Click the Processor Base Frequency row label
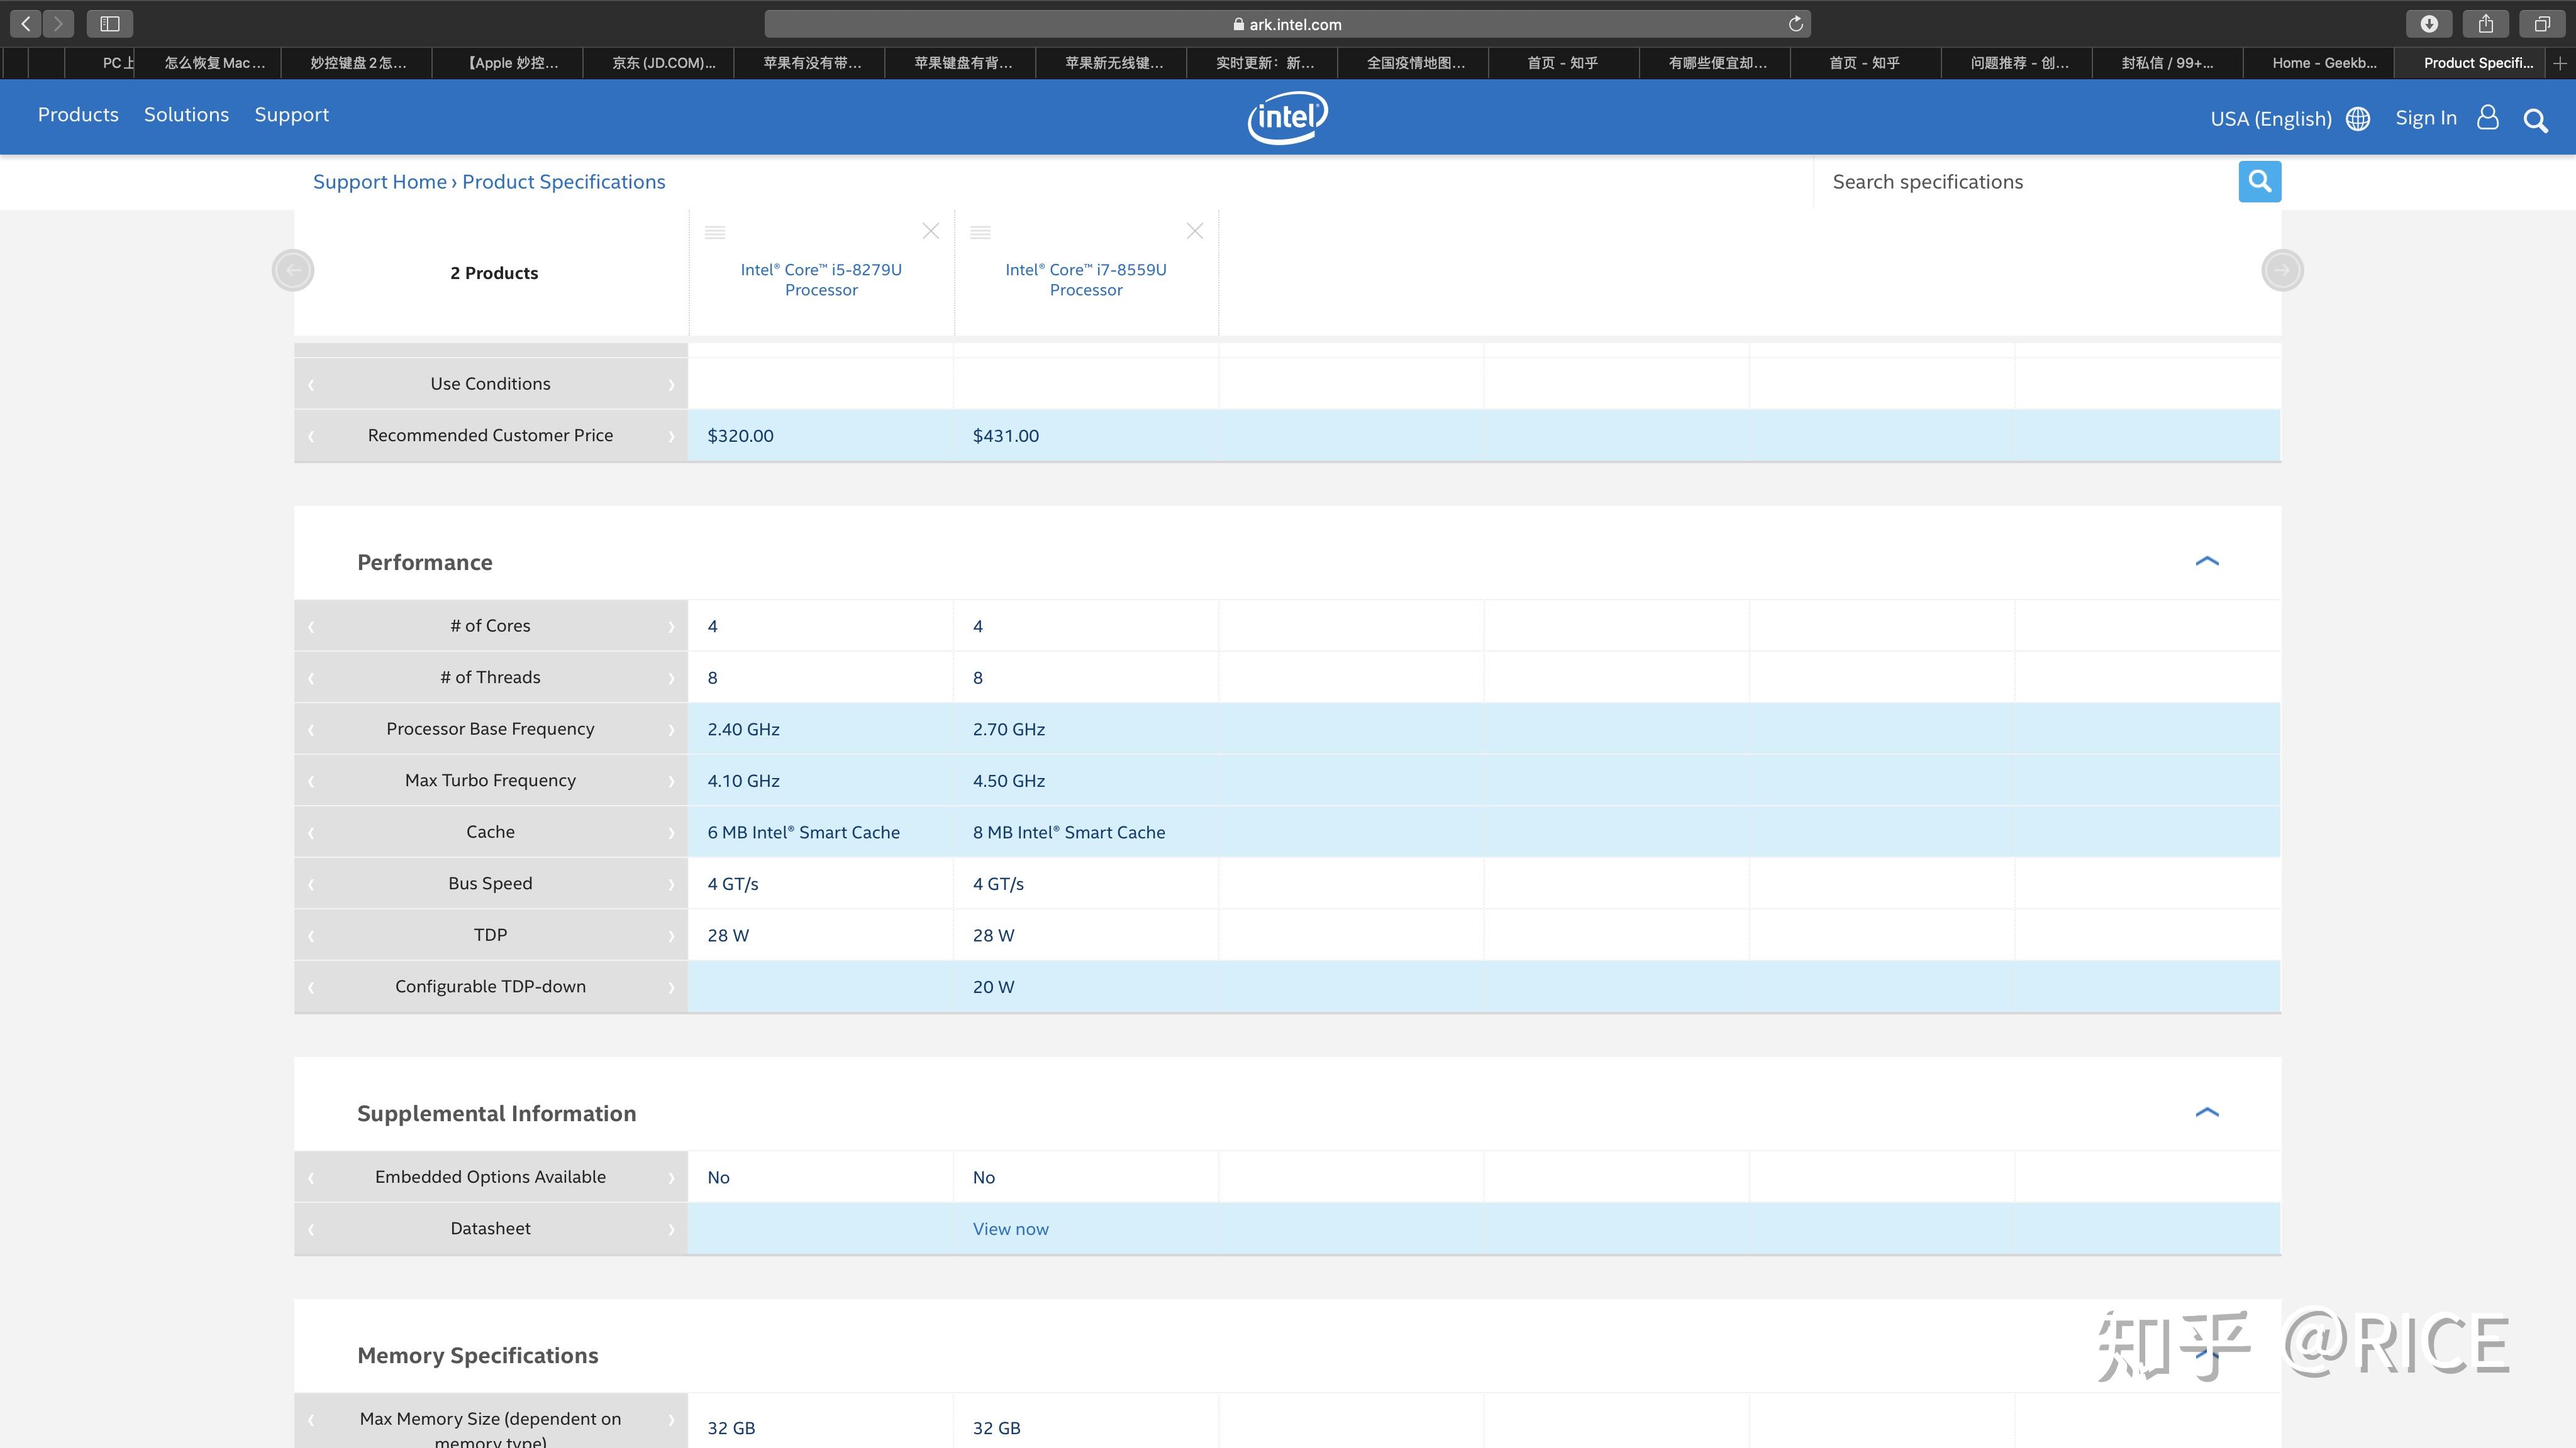 point(490,730)
